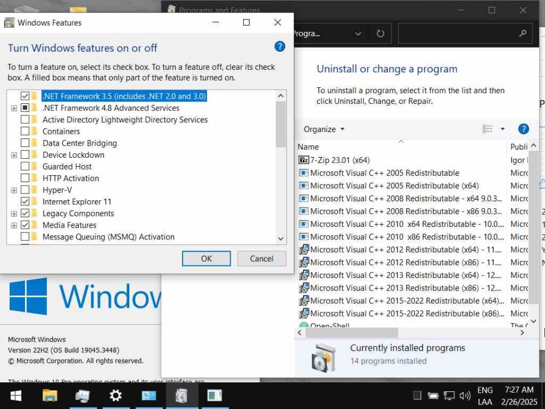Expand Legacy Components tree node
The image size is (545, 409).
[14, 213]
